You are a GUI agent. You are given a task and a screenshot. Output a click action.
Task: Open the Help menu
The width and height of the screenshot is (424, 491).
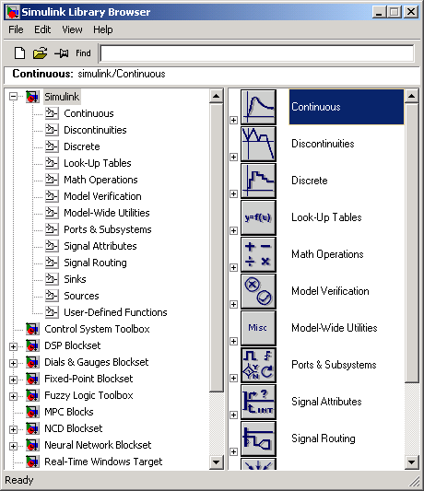click(103, 29)
